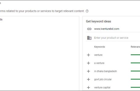
Task: Add the 'venture' keyword with plus icon
Action: 88,55
